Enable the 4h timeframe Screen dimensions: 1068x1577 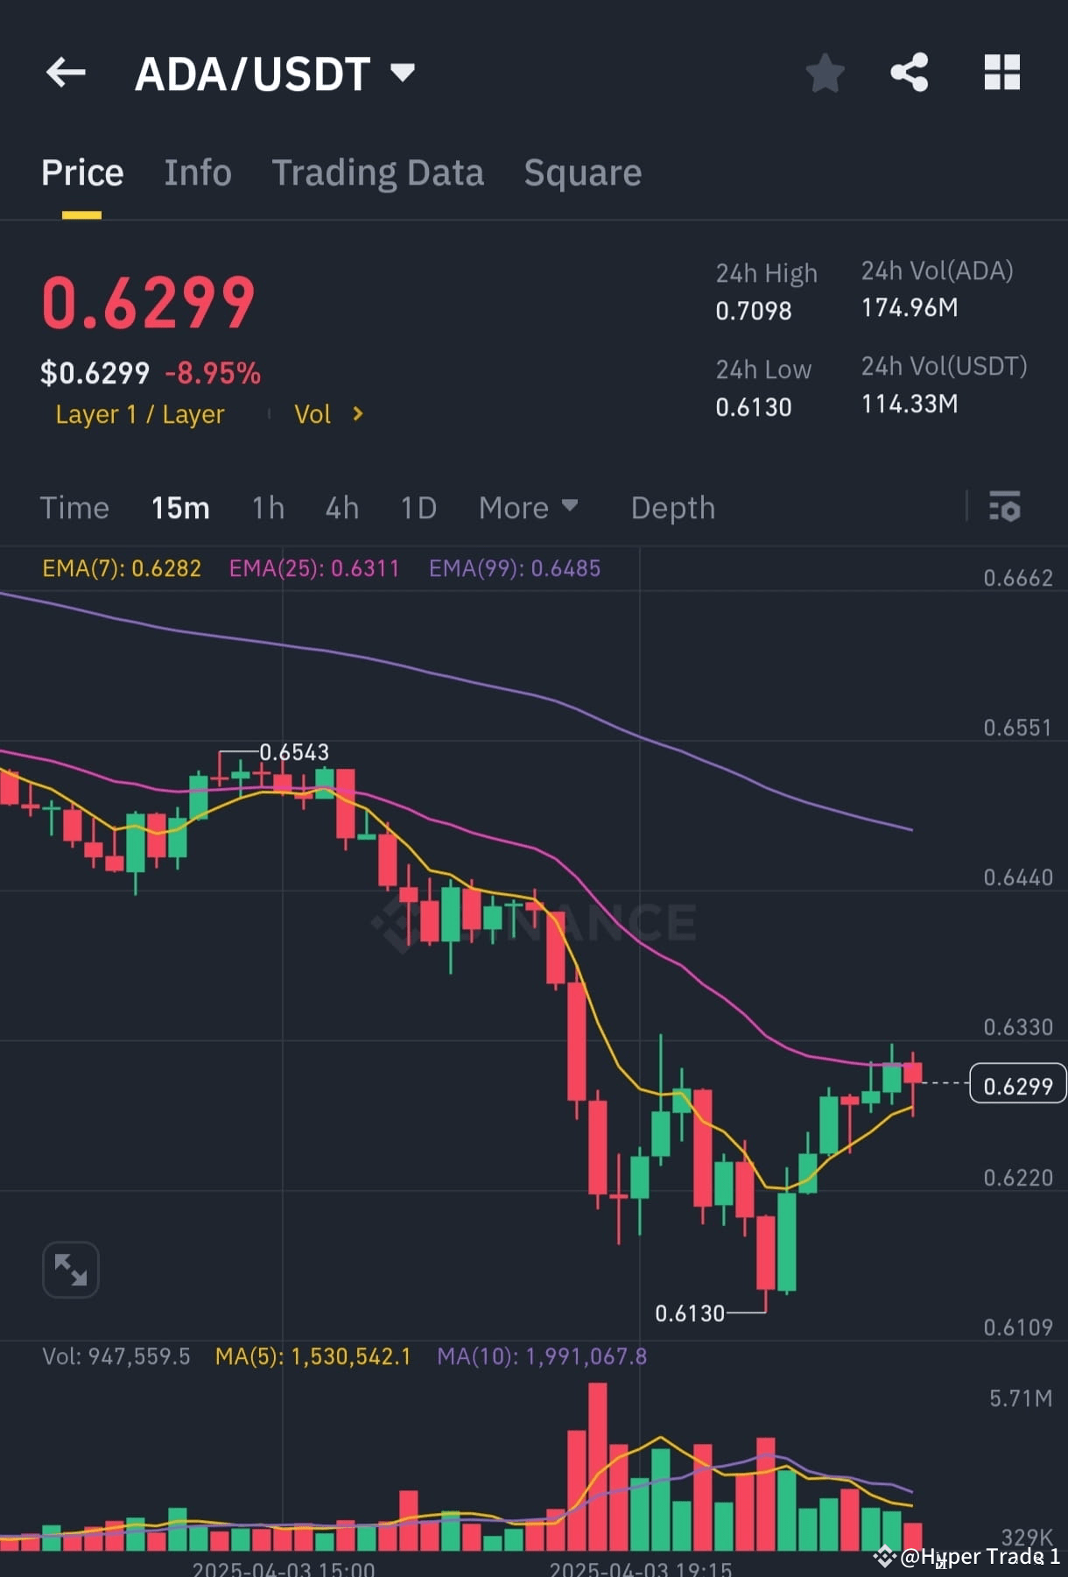341,508
